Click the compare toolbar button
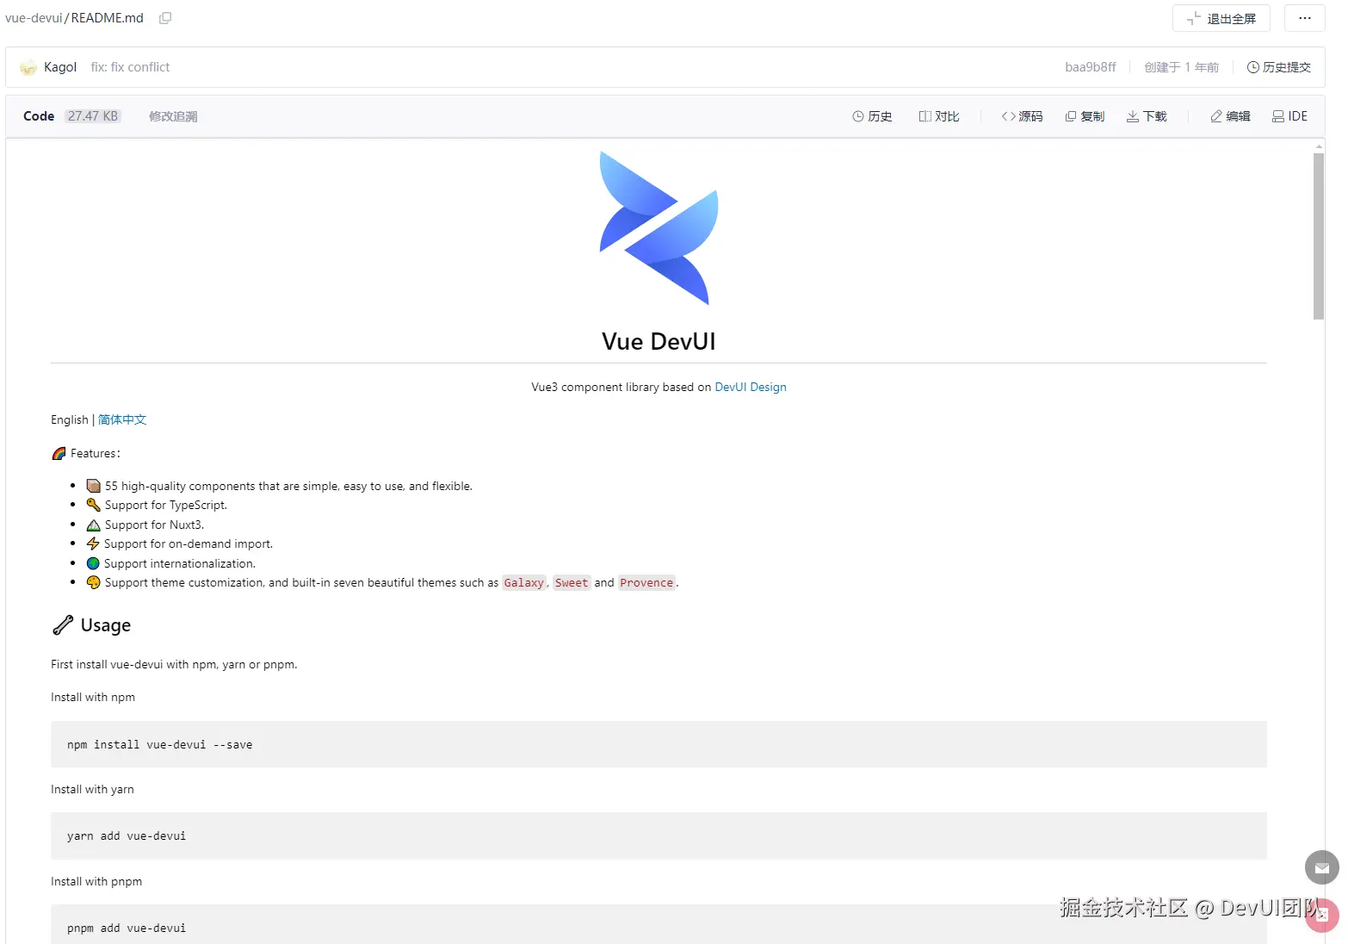 click(x=938, y=116)
